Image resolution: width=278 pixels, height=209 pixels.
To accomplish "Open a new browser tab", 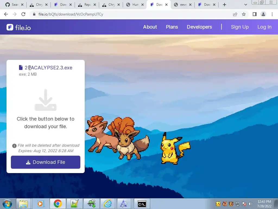I will click(225, 5).
